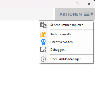Dismiss menu by clicking blank white area below
This screenshot has height=101, width=95.
point(47,82)
